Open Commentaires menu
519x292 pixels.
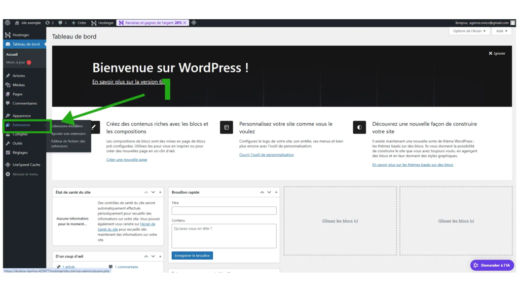pyautogui.click(x=24, y=103)
